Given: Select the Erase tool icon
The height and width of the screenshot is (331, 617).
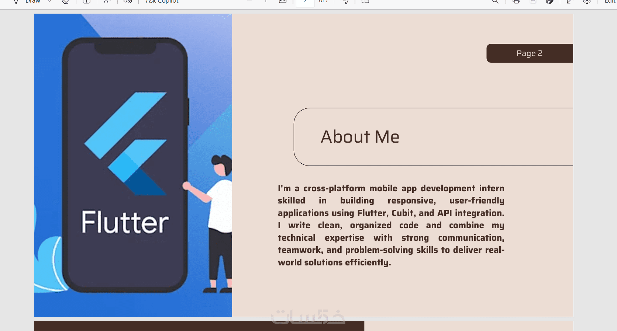Looking at the screenshot, I should (66, 1).
